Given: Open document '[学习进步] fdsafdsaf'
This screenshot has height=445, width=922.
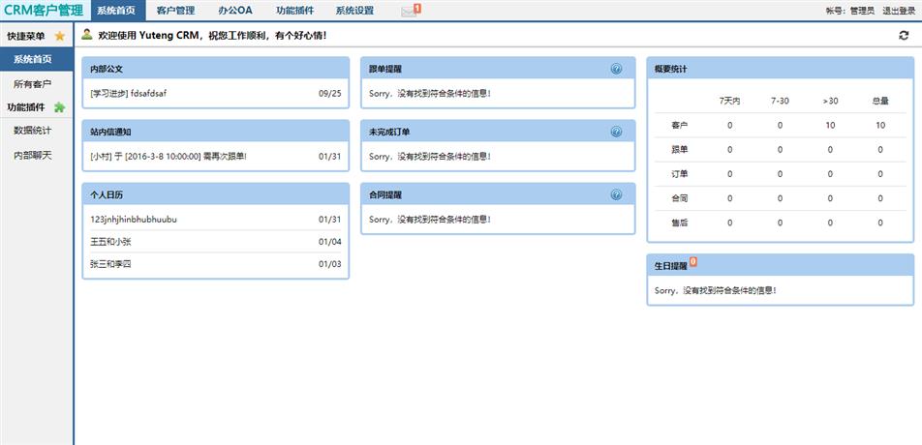Looking at the screenshot, I should coord(130,93).
